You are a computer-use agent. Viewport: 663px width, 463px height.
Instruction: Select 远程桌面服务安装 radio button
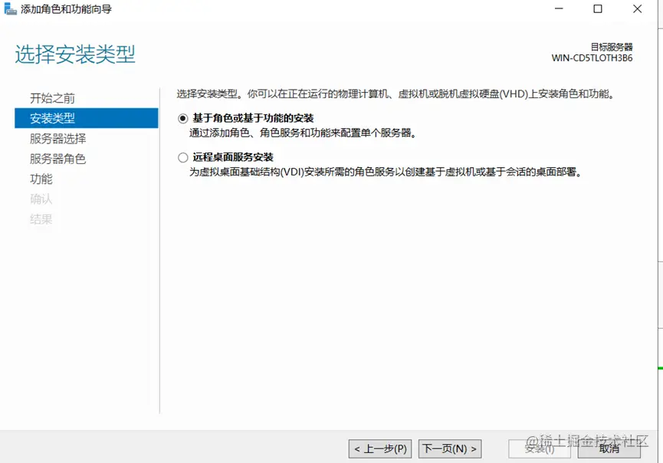click(x=182, y=158)
